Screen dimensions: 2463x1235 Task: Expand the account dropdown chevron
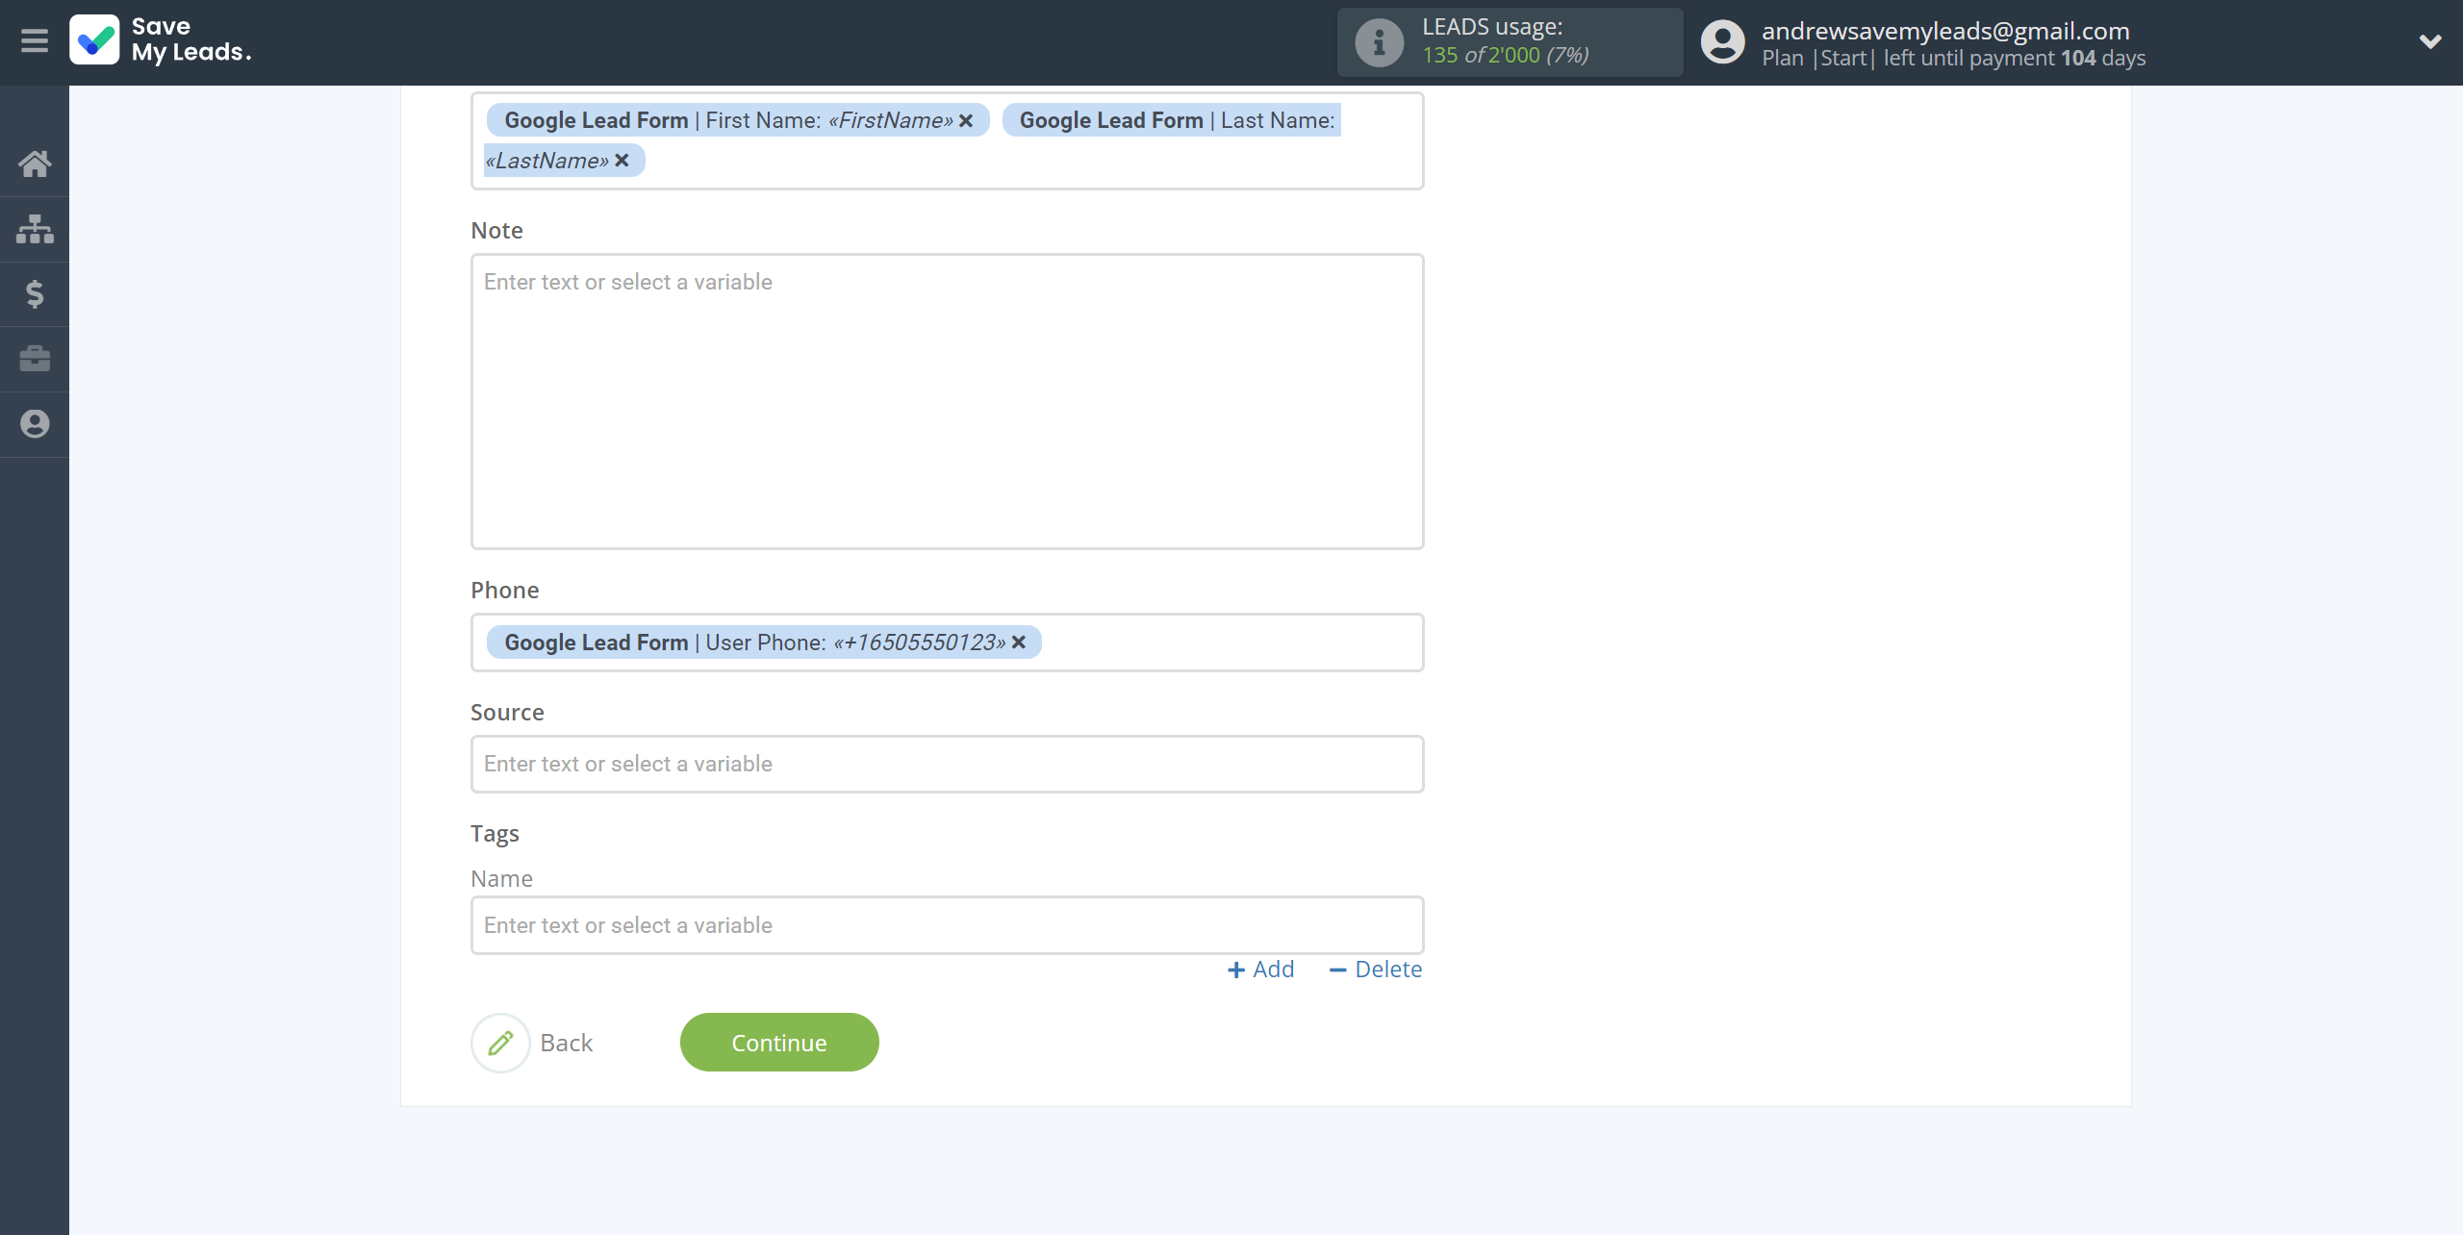tap(2430, 41)
